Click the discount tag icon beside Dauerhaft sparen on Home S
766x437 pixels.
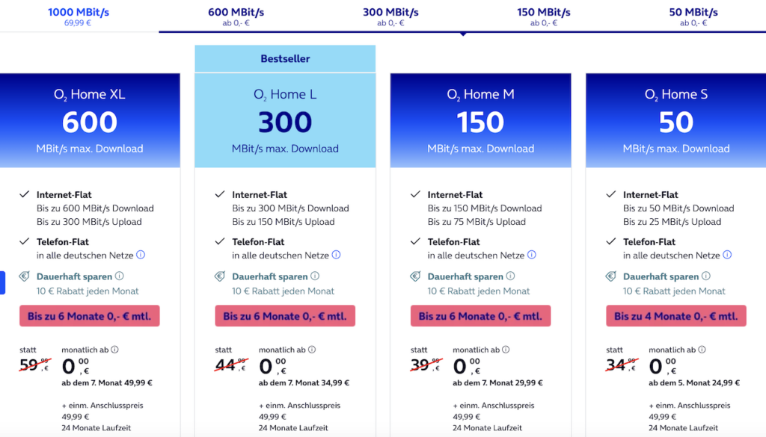610,276
